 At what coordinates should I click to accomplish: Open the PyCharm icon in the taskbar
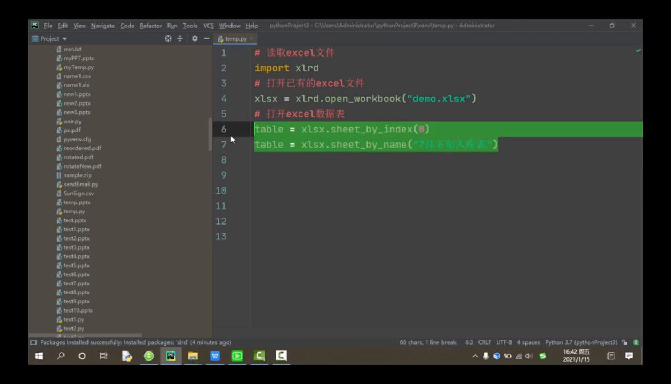(171, 356)
